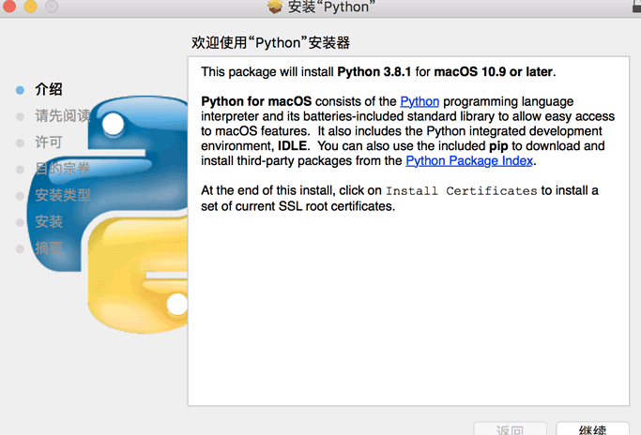Click the Install Certificates monospace text
Screen dimensions: 641x435
461,190
